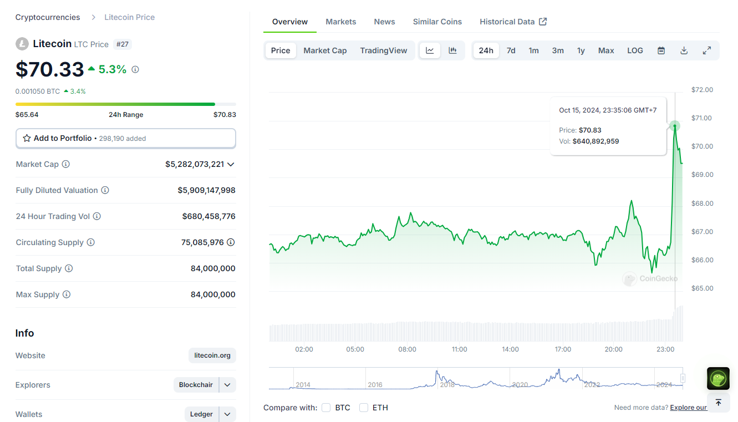Viewport: 738px width, 422px height.
Task: Expand the Market Cap value chevron
Action: [231, 164]
